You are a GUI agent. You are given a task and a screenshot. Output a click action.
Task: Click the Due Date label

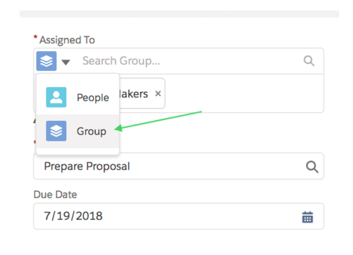pos(55,194)
